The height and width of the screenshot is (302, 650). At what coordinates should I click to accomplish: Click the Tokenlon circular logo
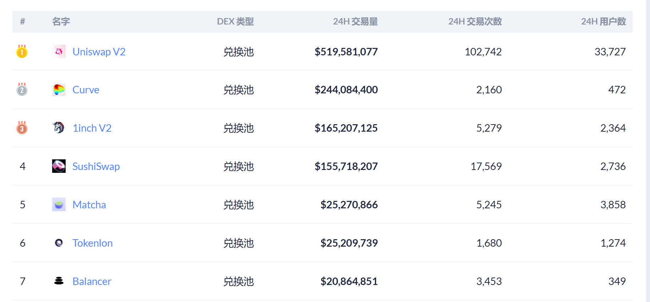(x=59, y=243)
